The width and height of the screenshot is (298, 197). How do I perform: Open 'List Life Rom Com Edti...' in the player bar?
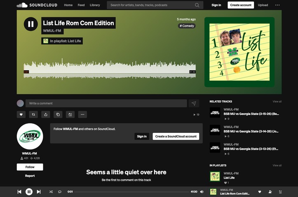pos(235,194)
